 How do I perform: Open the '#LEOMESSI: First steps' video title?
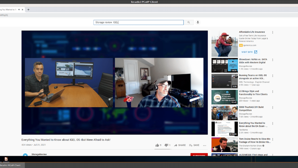click(x=253, y=155)
